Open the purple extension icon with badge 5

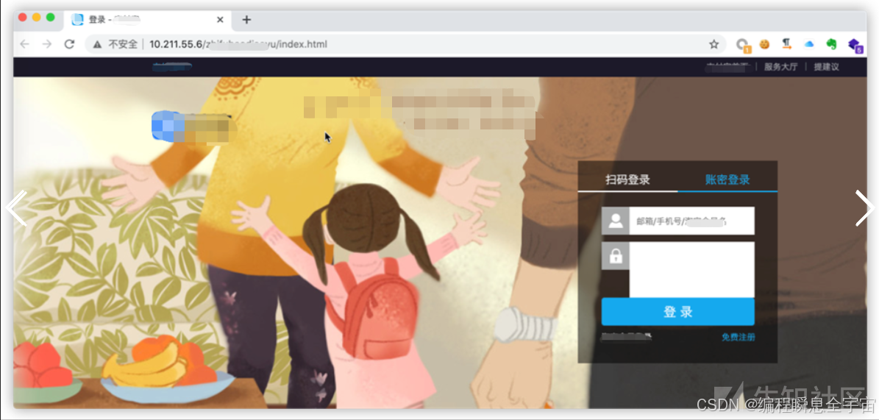tap(855, 46)
